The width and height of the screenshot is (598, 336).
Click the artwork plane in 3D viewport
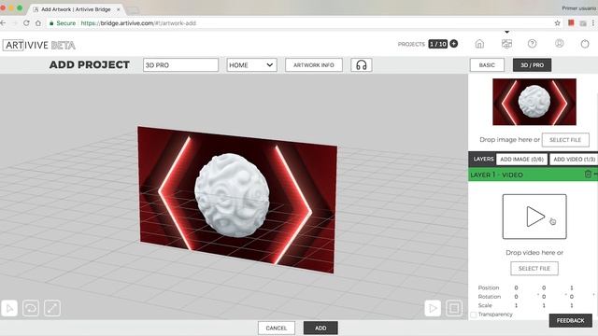(236, 200)
